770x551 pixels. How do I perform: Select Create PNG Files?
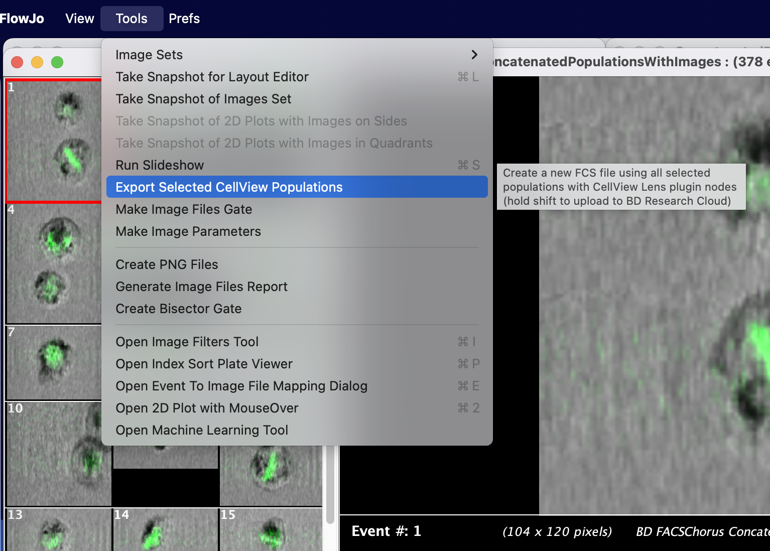point(167,264)
